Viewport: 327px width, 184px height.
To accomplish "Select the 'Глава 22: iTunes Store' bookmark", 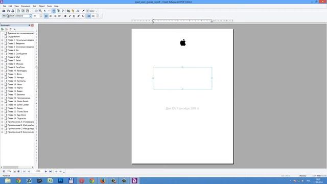I will coord(18,111).
